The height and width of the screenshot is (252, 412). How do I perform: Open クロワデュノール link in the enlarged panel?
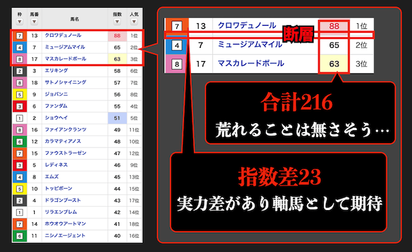(x=247, y=26)
